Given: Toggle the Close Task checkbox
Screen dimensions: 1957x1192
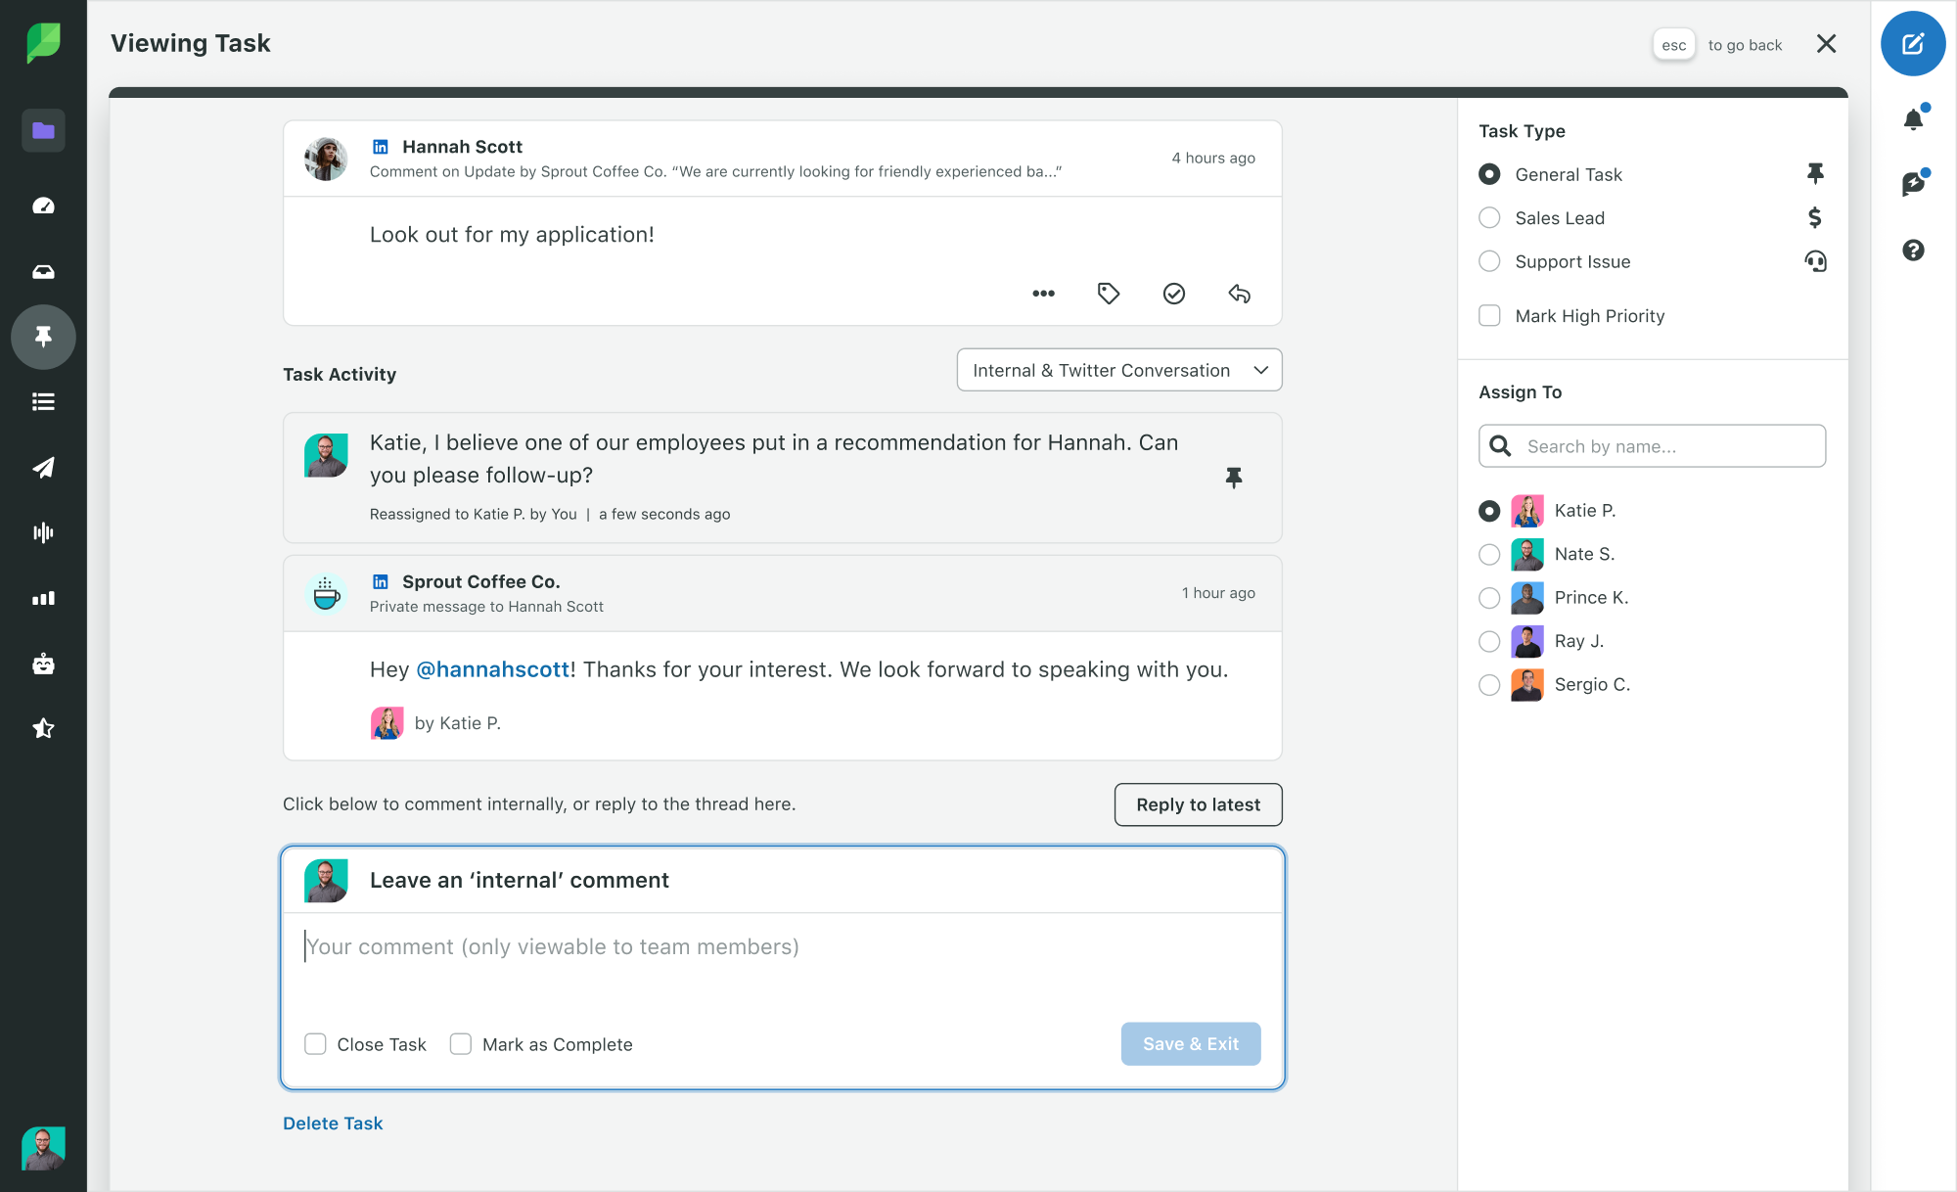Looking at the screenshot, I should pyautogui.click(x=316, y=1045).
